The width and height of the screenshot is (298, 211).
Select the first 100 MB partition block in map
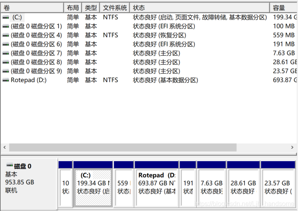[x=65, y=184]
